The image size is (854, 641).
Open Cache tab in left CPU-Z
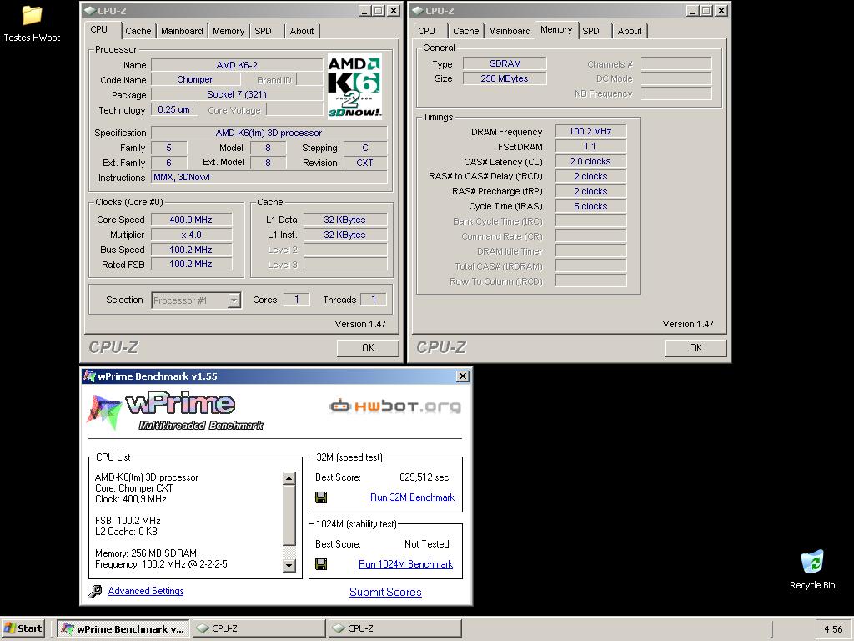(138, 31)
